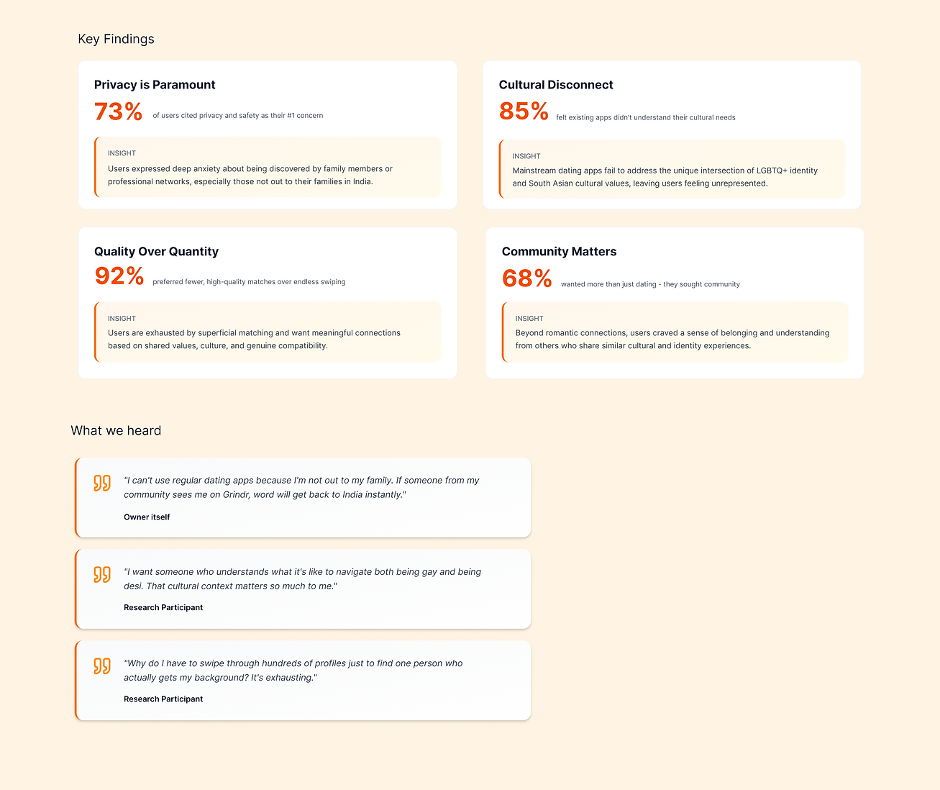Select the insight about mainstream dating apps
940x790 pixels.
tap(672, 169)
